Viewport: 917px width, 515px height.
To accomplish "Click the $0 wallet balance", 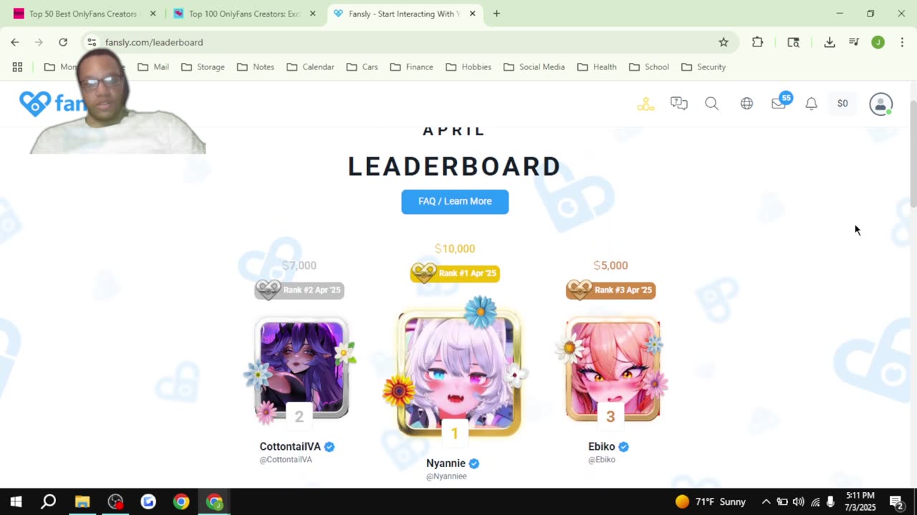I will click(x=842, y=104).
